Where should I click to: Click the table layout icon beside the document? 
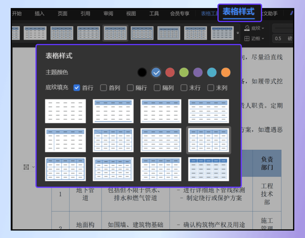point(26,167)
